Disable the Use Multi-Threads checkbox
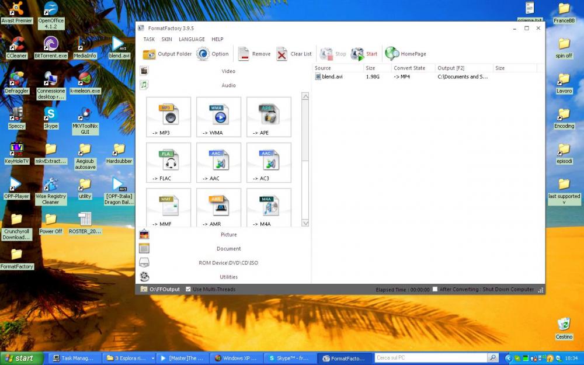The width and height of the screenshot is (584, 365). [188, 289]
